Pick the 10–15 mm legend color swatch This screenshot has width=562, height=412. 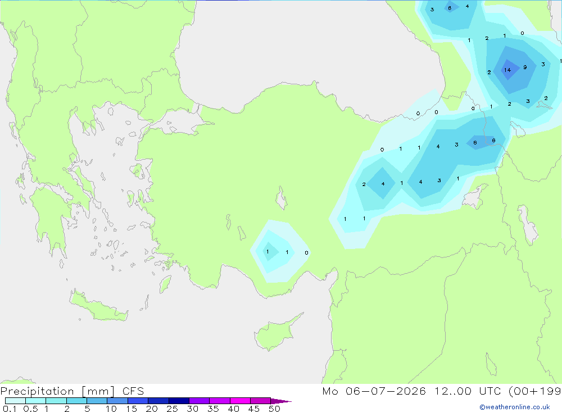117,401
